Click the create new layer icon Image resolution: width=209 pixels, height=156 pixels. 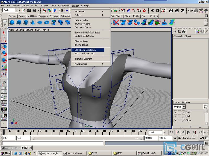206,107
